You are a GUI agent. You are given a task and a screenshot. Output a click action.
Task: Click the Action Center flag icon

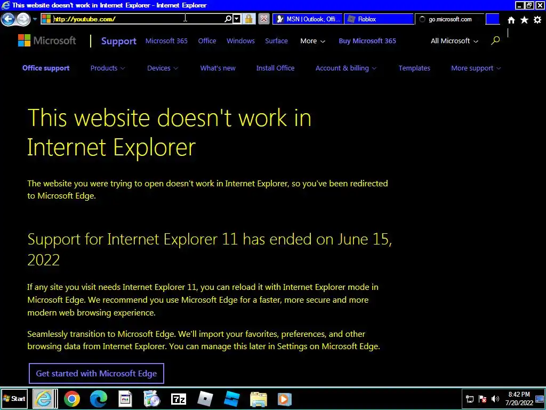click(483, 399)
